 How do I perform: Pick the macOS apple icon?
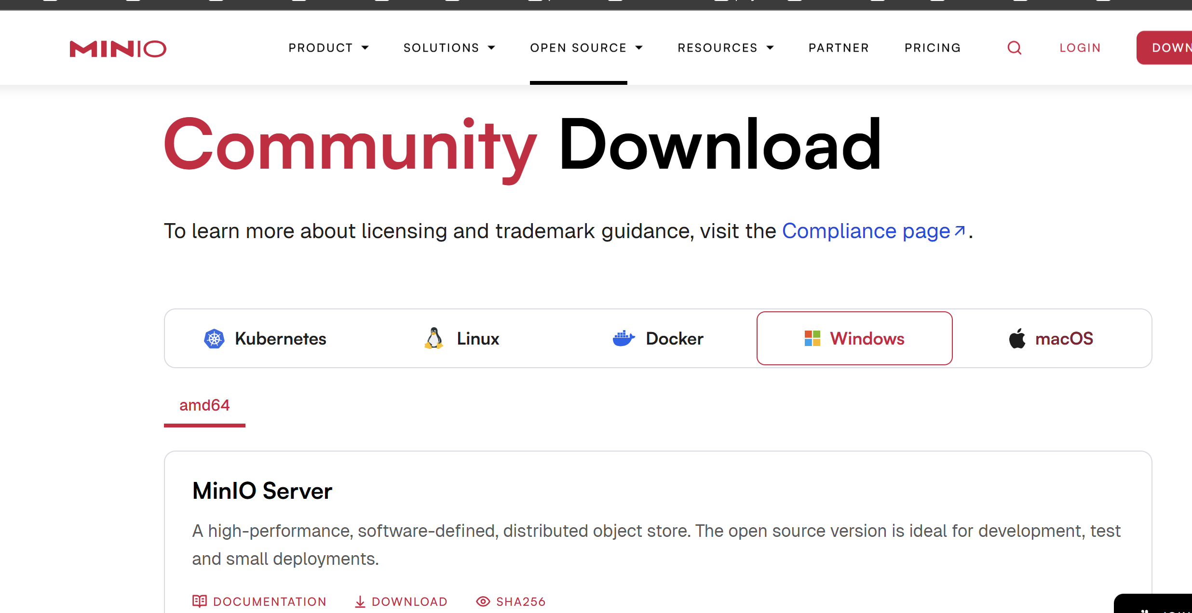tap(1017, 338)
